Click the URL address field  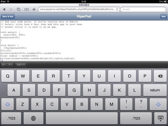[x=79, y=9]
